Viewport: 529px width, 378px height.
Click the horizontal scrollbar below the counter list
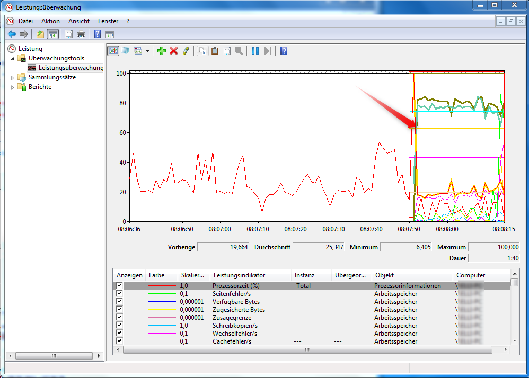pos(306,349)
